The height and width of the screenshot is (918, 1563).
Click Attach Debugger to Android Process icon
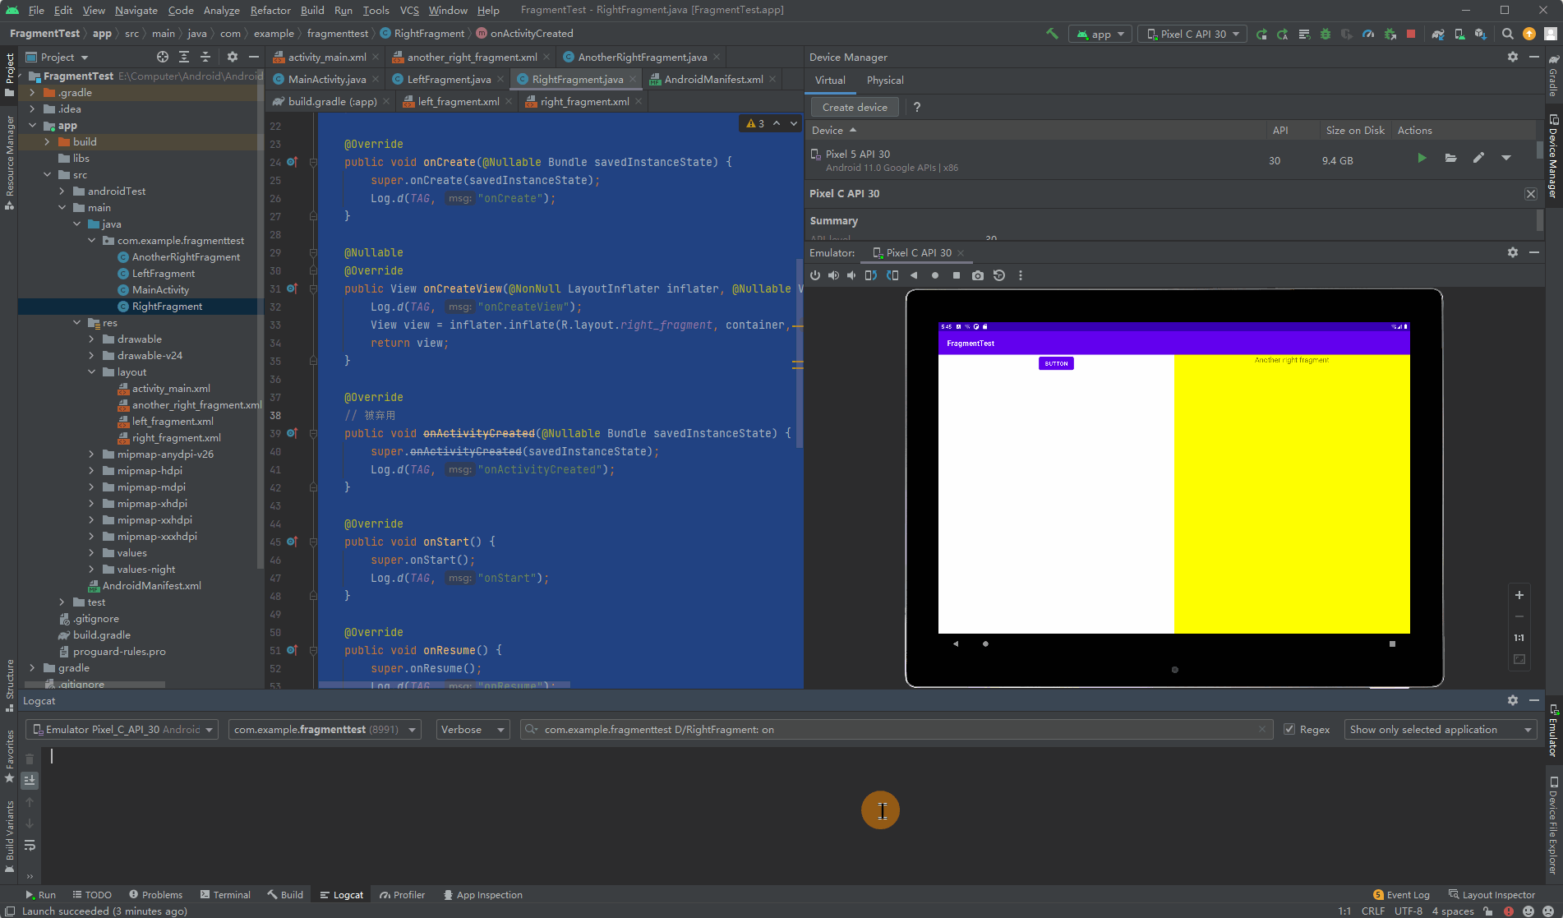tap(1390, 34)
